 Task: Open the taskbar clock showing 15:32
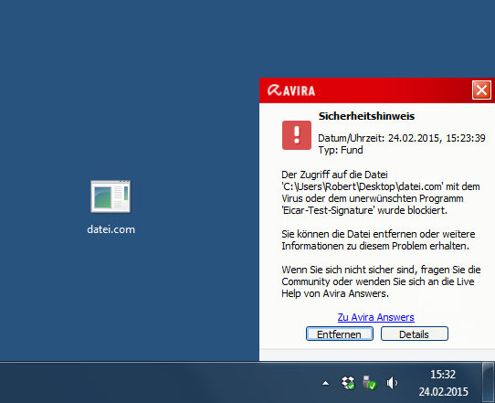click(443, 375)
